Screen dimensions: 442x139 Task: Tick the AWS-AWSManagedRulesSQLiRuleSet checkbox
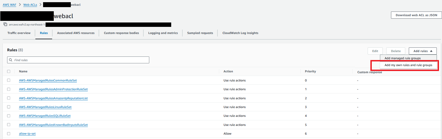coord(9,116)
